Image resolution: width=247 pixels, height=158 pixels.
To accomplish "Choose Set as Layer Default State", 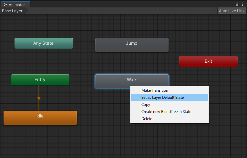I will point(169,98).
